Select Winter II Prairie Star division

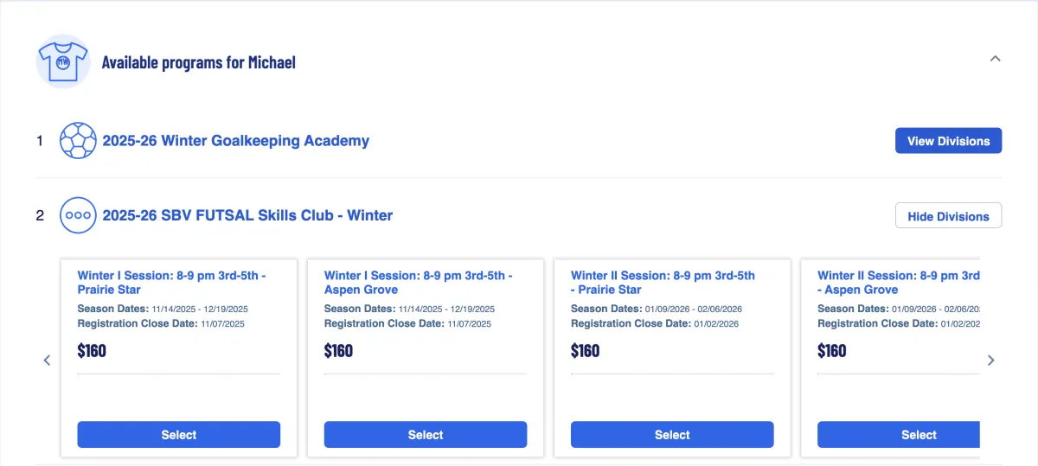point(671,435)
